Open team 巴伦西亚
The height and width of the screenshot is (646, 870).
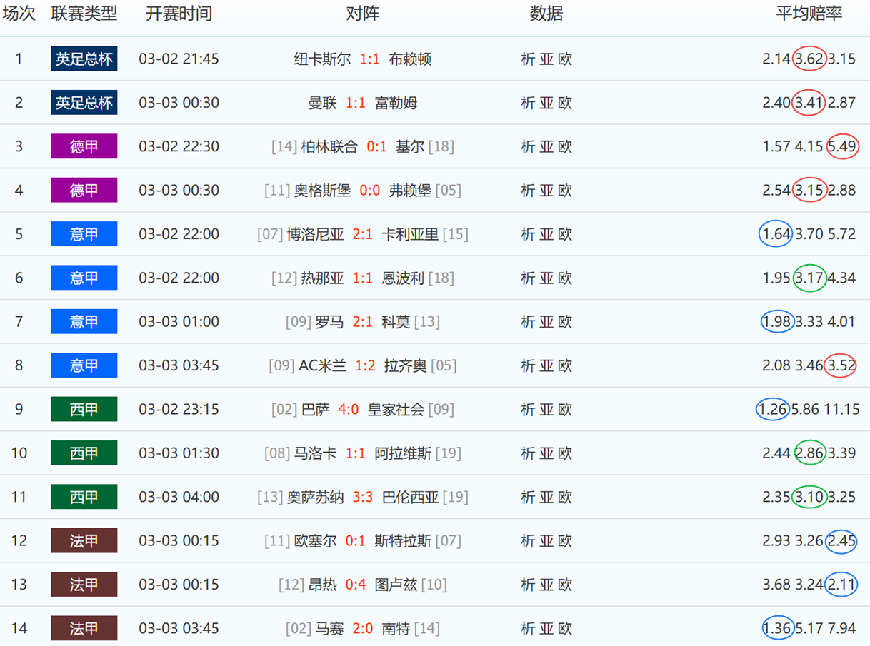[x=410, y=497]
